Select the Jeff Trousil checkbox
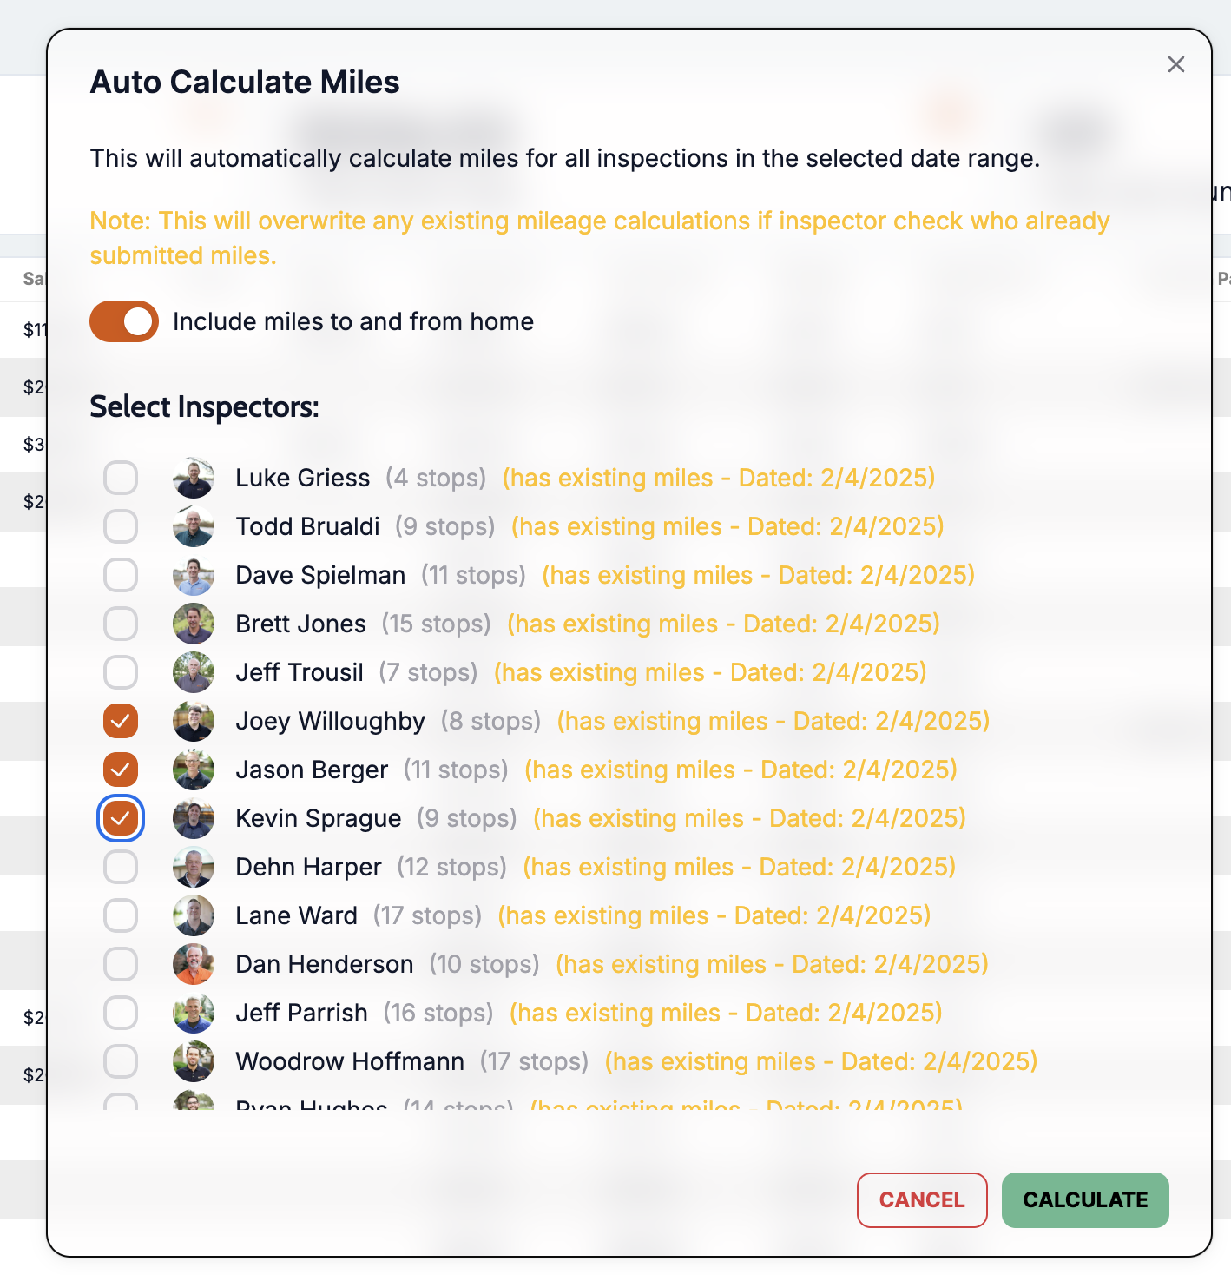The width and height of the screenshot is (1231, 1275). point(121,672)
